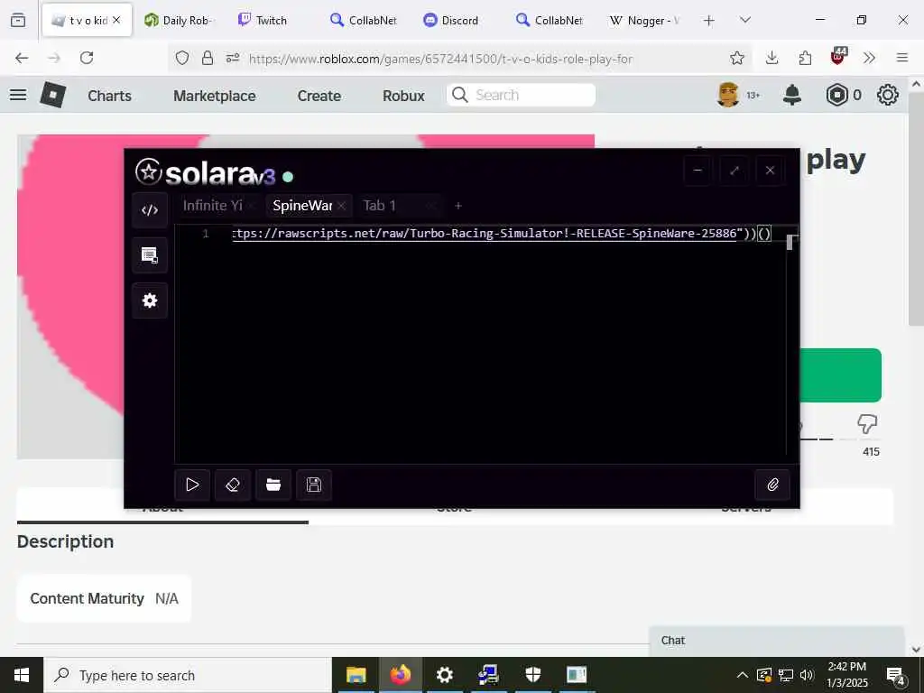924x693 pixels.
Task: Click the green Play button on game page
Action: (840, 375)
